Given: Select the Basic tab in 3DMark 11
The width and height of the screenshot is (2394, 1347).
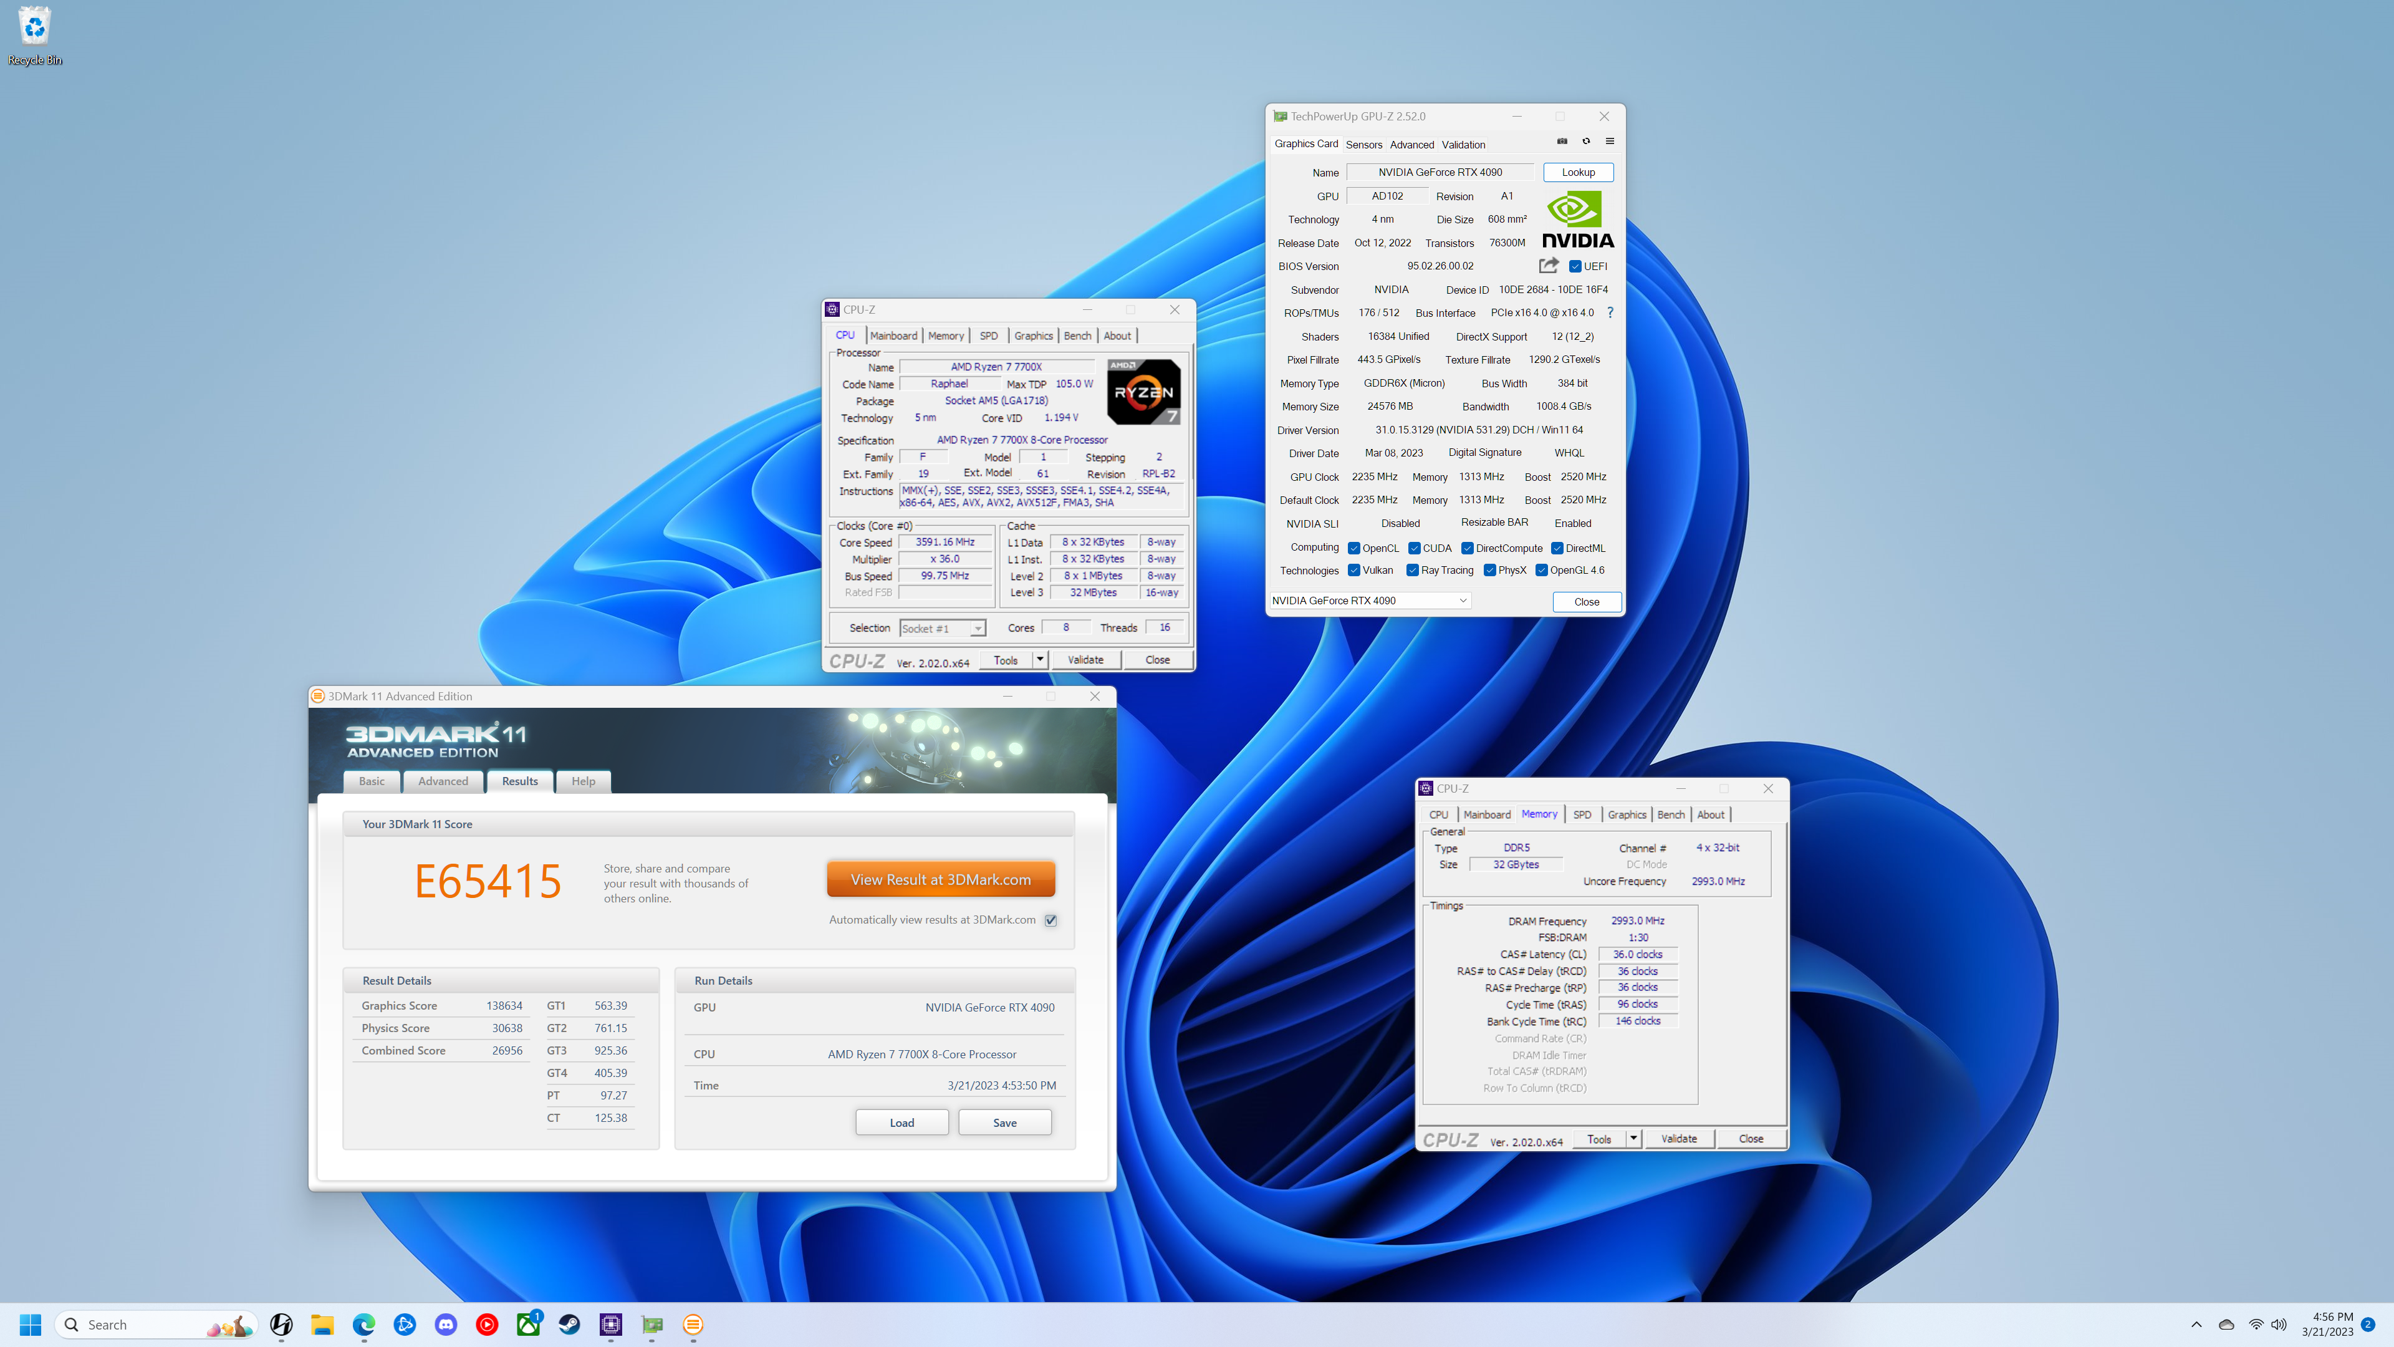Looking at the screenshot, I should pos(372,781).
